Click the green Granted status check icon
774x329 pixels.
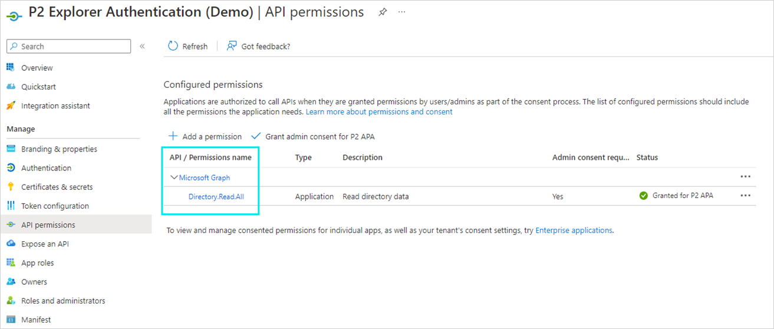(x=644, y=196)
